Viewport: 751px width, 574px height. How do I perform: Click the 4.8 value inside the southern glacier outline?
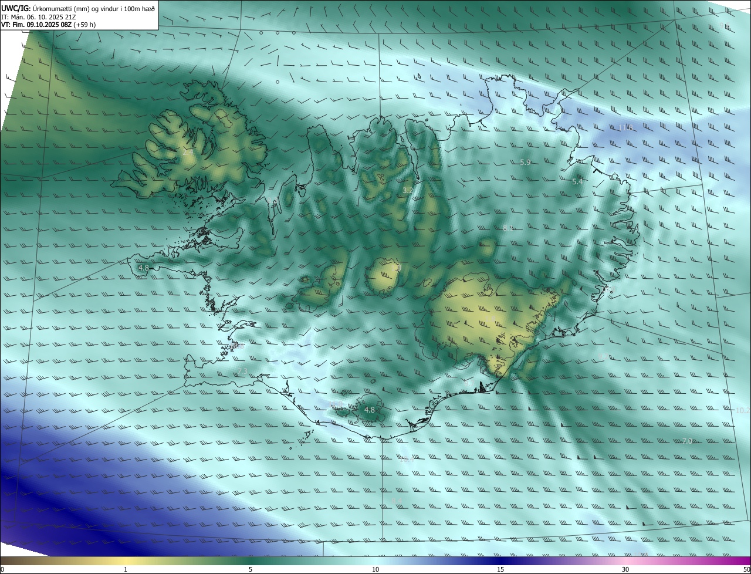369,410
